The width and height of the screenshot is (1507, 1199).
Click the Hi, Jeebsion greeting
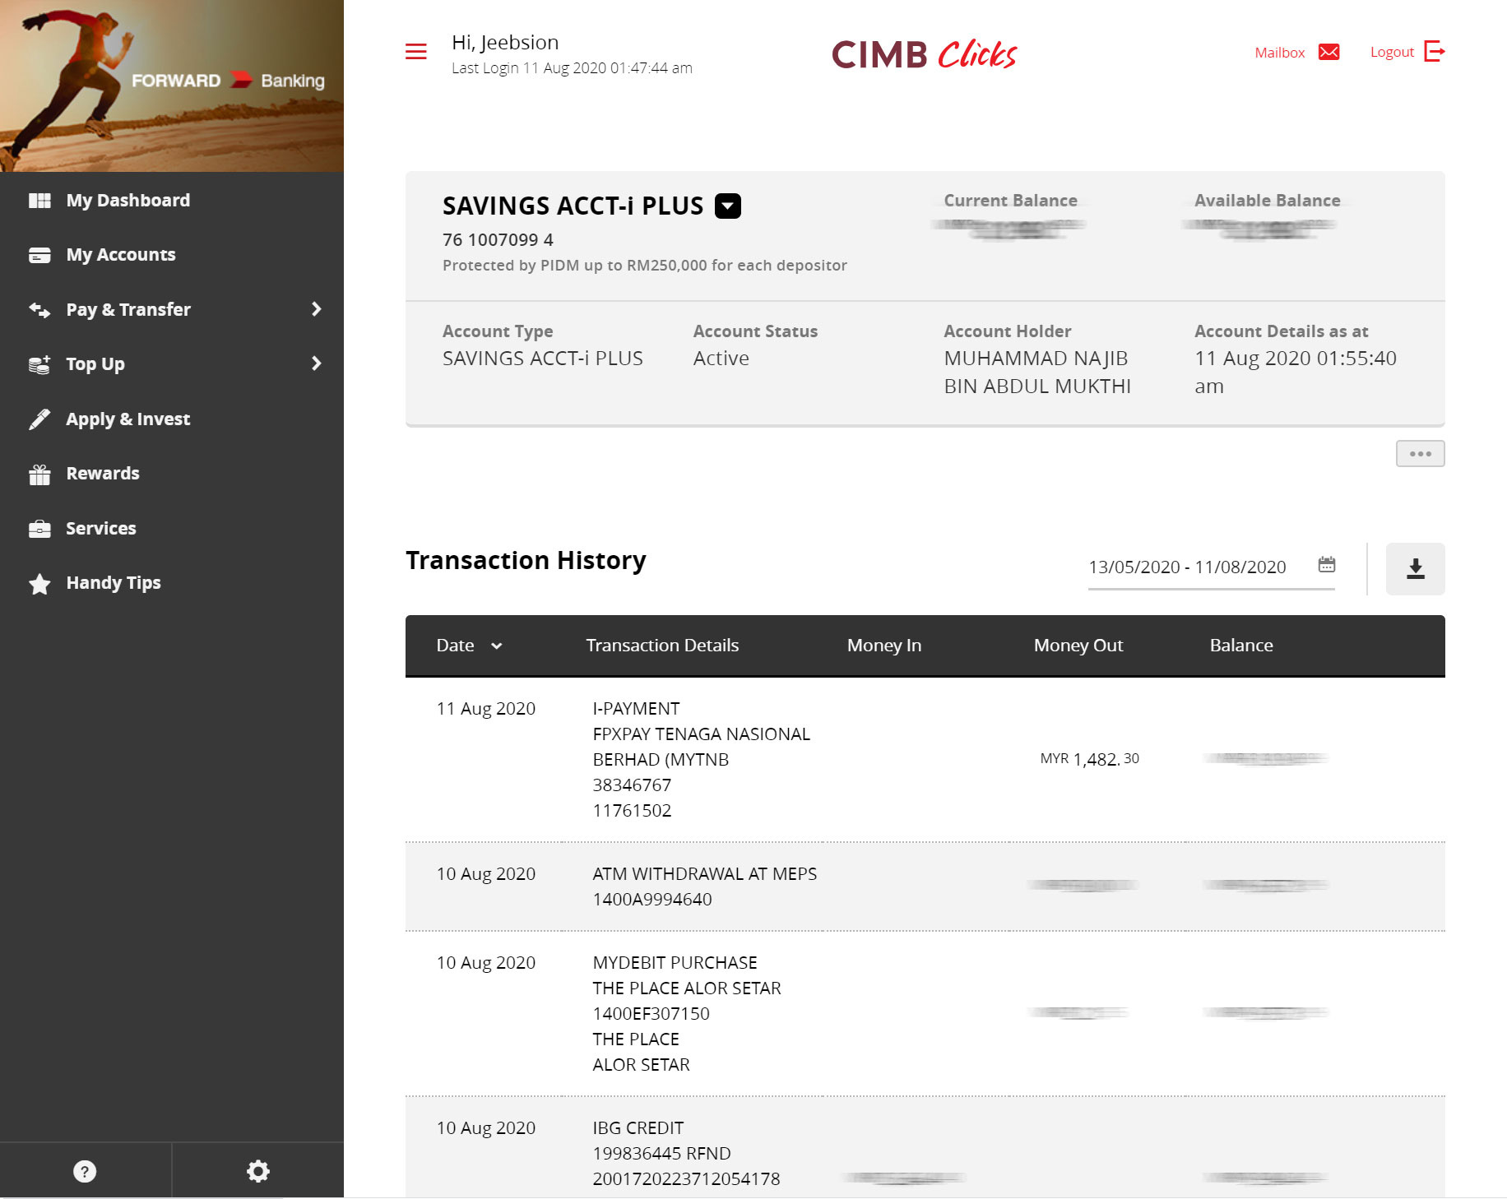point(505,43)
